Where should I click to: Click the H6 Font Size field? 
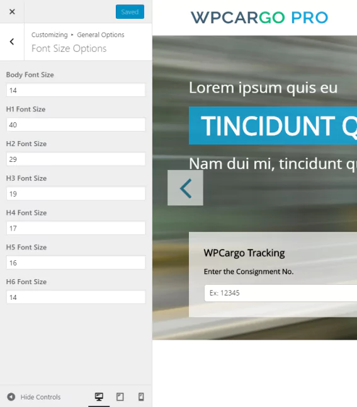click(x=76, y=297)
